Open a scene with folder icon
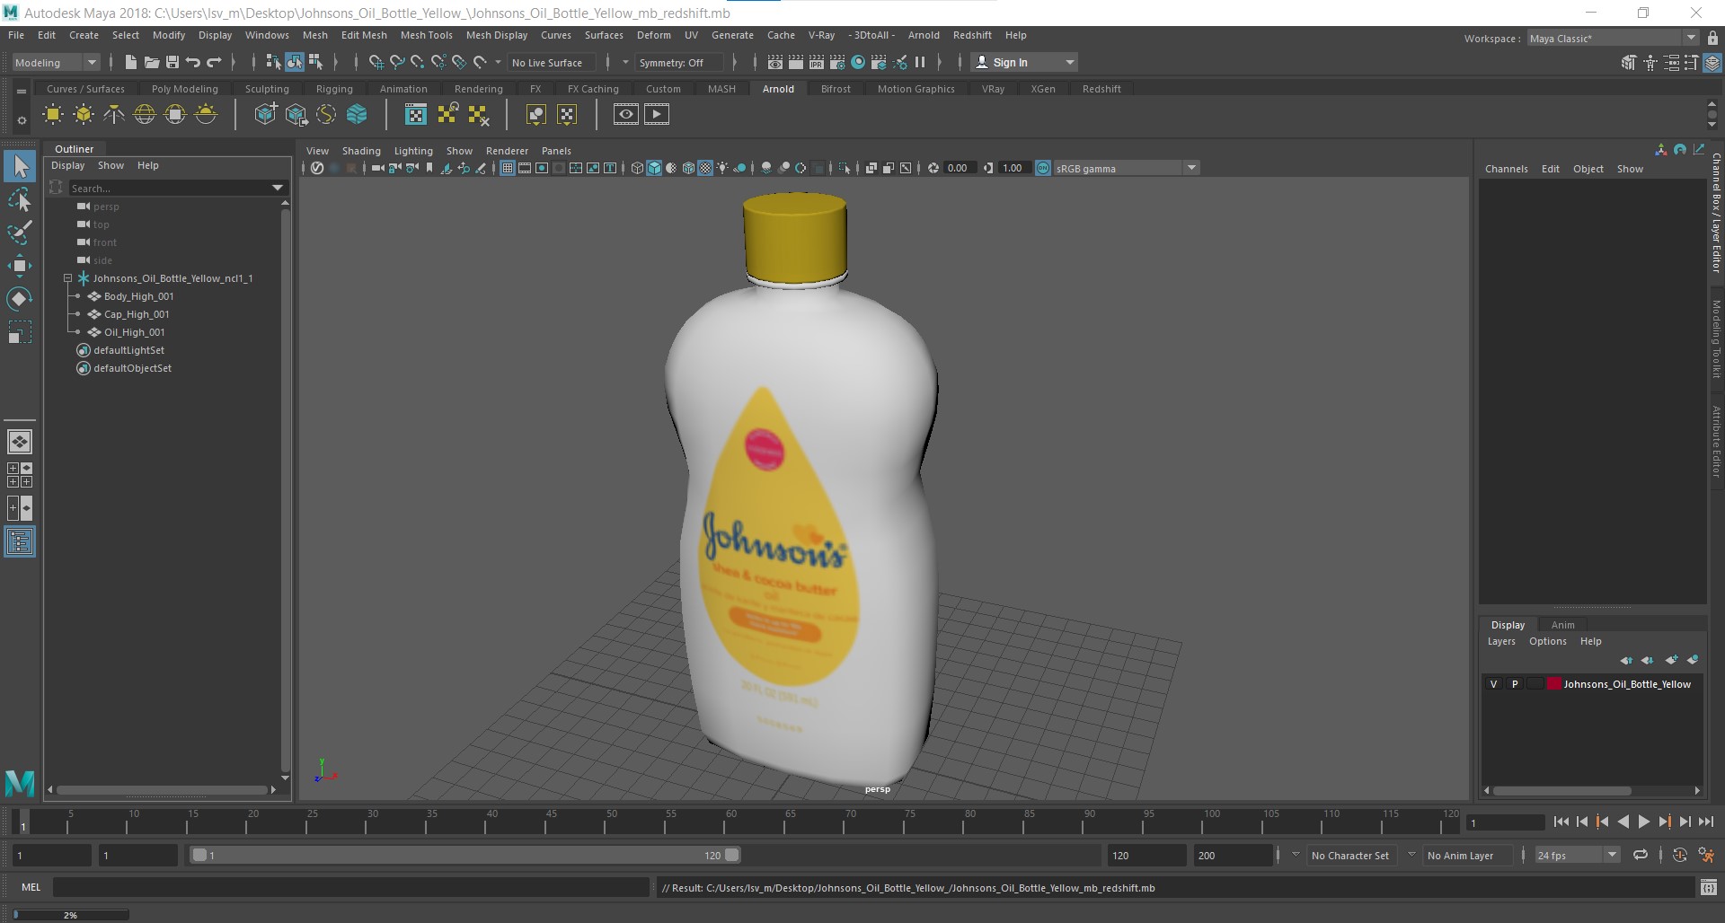1725x923 pixels. click(151, 62)
